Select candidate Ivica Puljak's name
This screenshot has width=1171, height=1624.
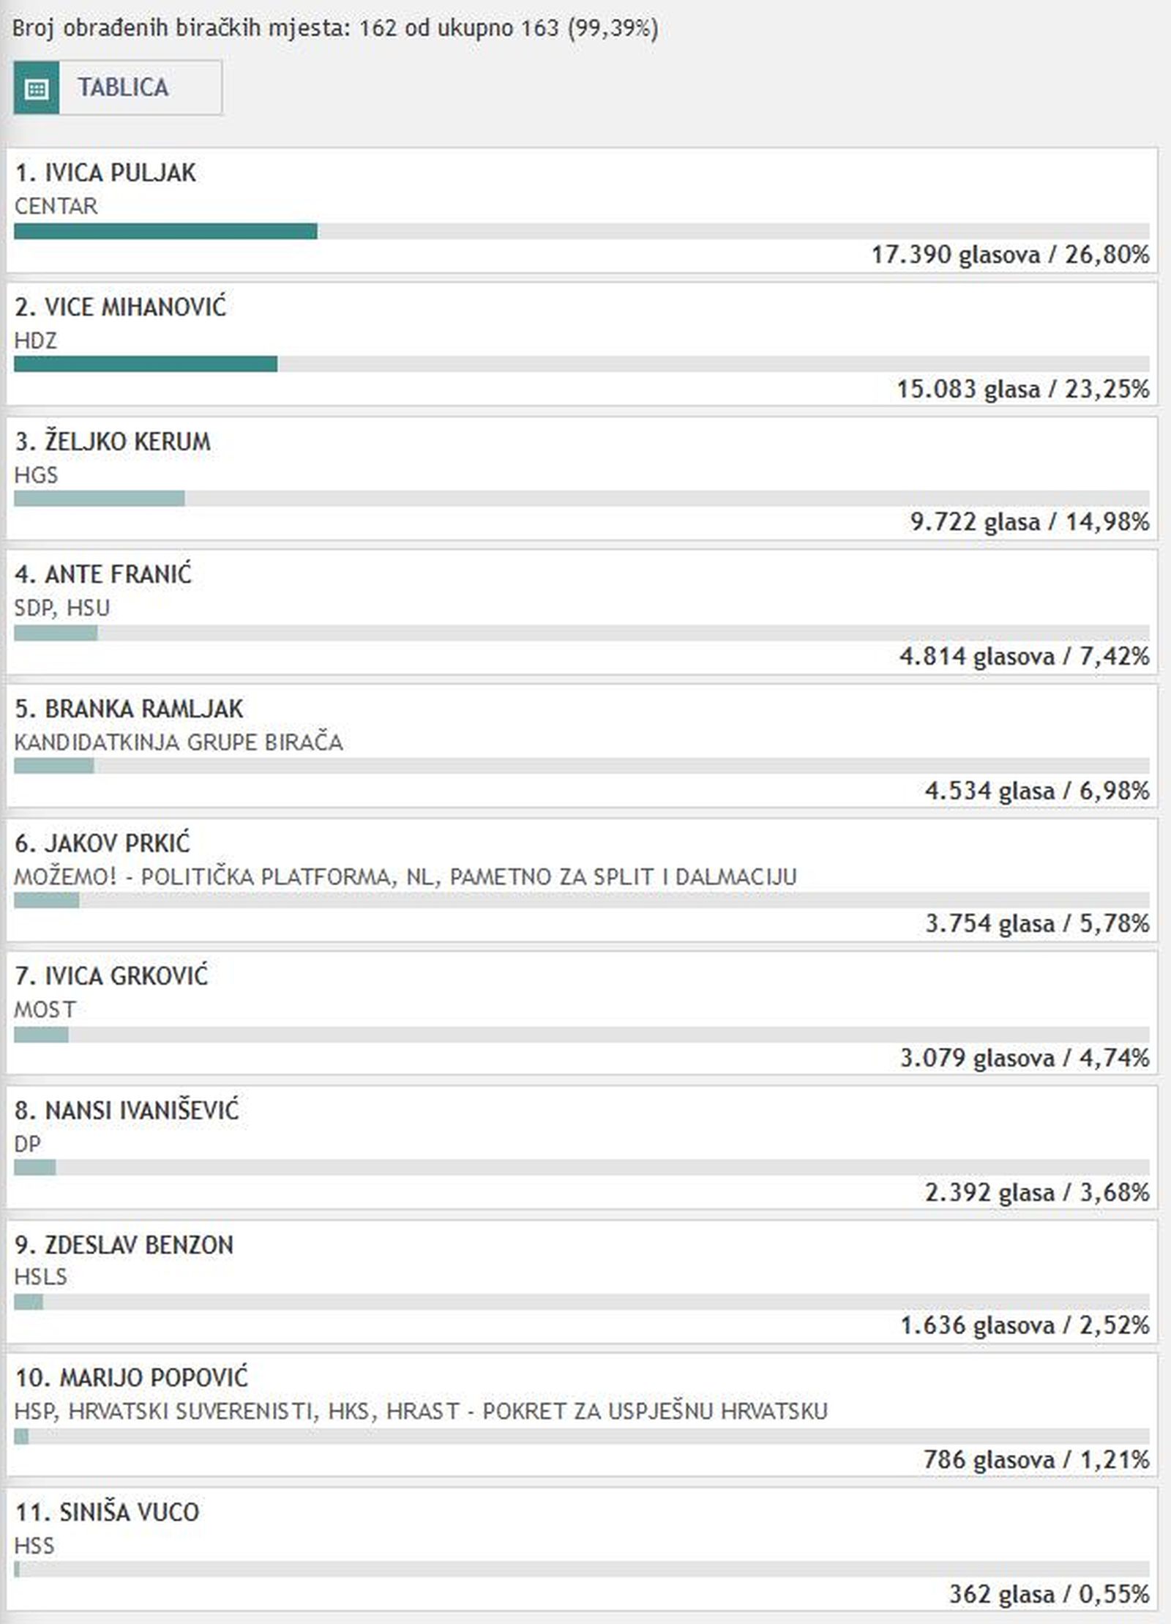point(105,173)
